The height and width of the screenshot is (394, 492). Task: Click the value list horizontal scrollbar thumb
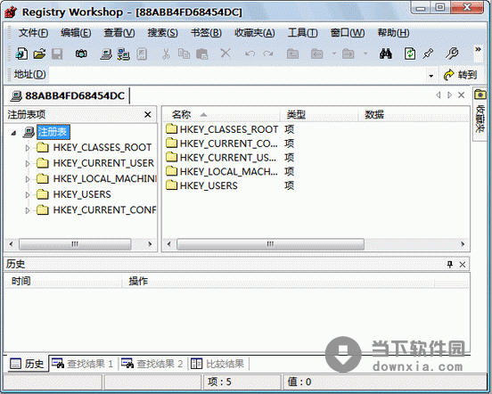270,244
